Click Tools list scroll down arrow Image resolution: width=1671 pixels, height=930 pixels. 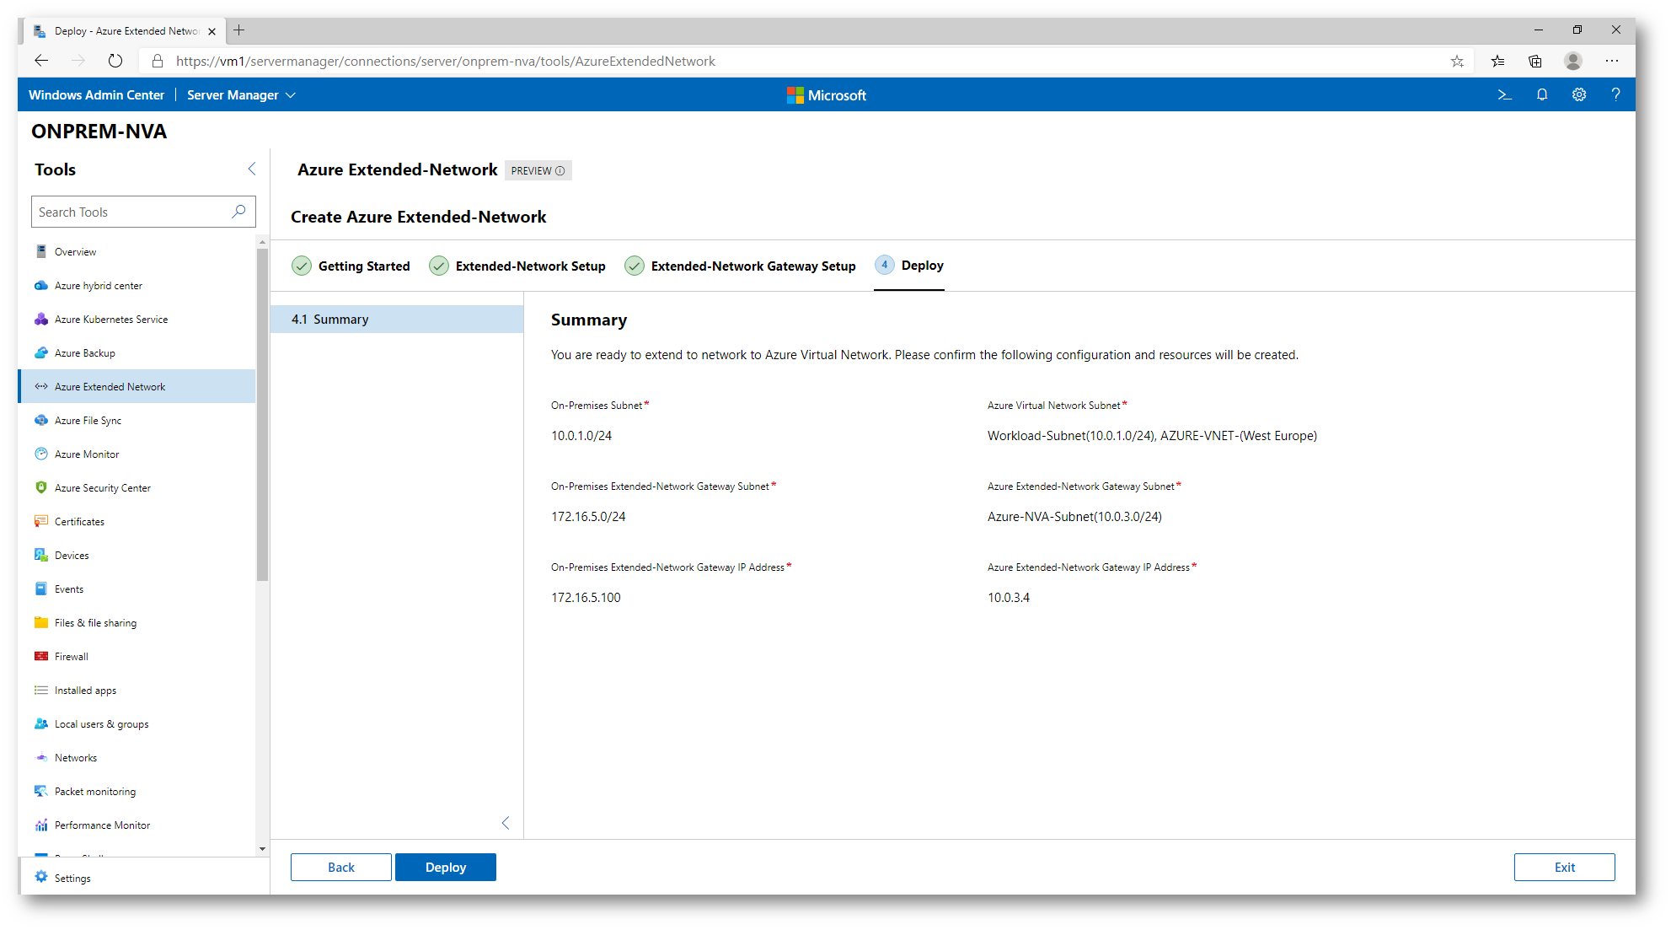(x=262, y=849)
